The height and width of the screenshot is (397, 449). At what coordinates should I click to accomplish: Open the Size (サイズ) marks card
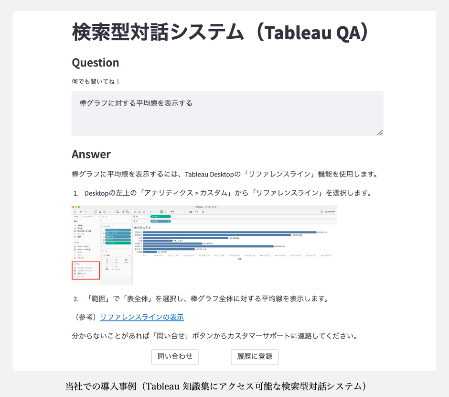[x=116, y=260]
